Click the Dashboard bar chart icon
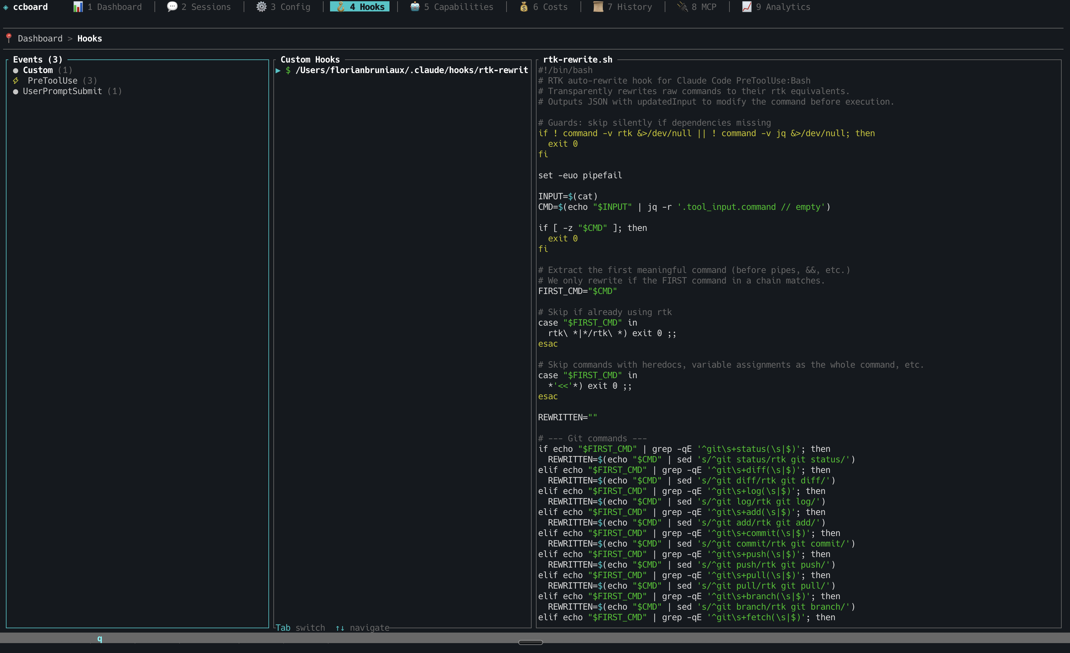Image resolution: width=1070 pixels, height=653 pixels. [x=78, y=7]
